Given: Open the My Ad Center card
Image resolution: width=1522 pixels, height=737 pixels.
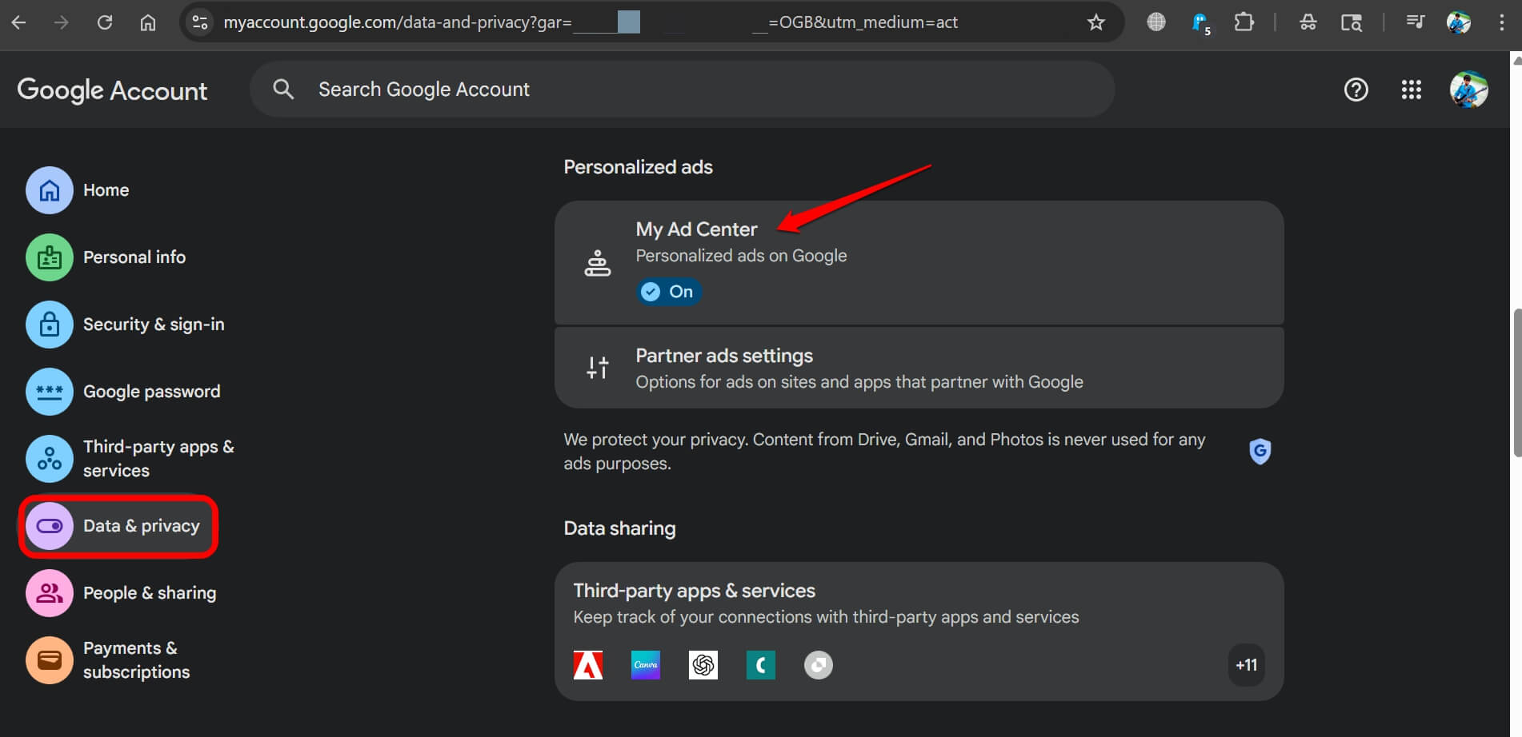Looking at the screenshot, I should pos(919,262).
